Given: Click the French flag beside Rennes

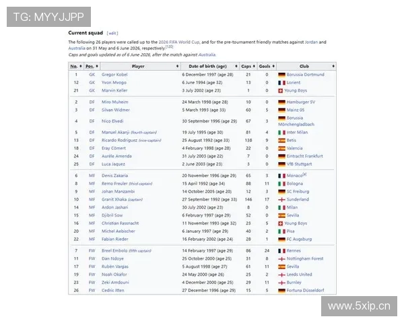Looking at the screenshot, I should pyautogui.click(x=281, y=251).
